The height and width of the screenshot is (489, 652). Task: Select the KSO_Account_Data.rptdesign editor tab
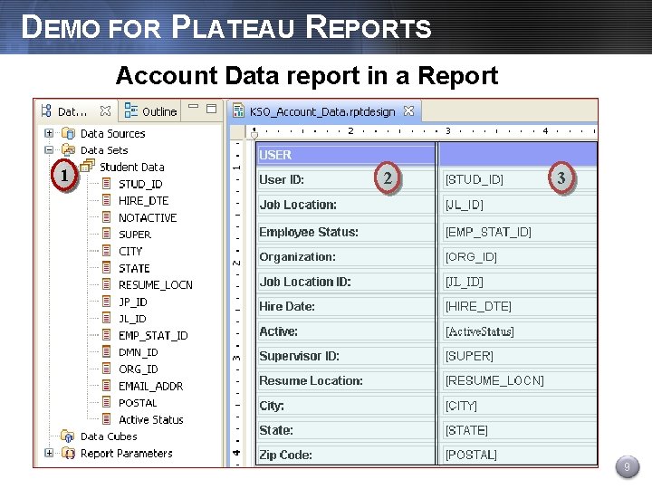click(x=322, y=111)
